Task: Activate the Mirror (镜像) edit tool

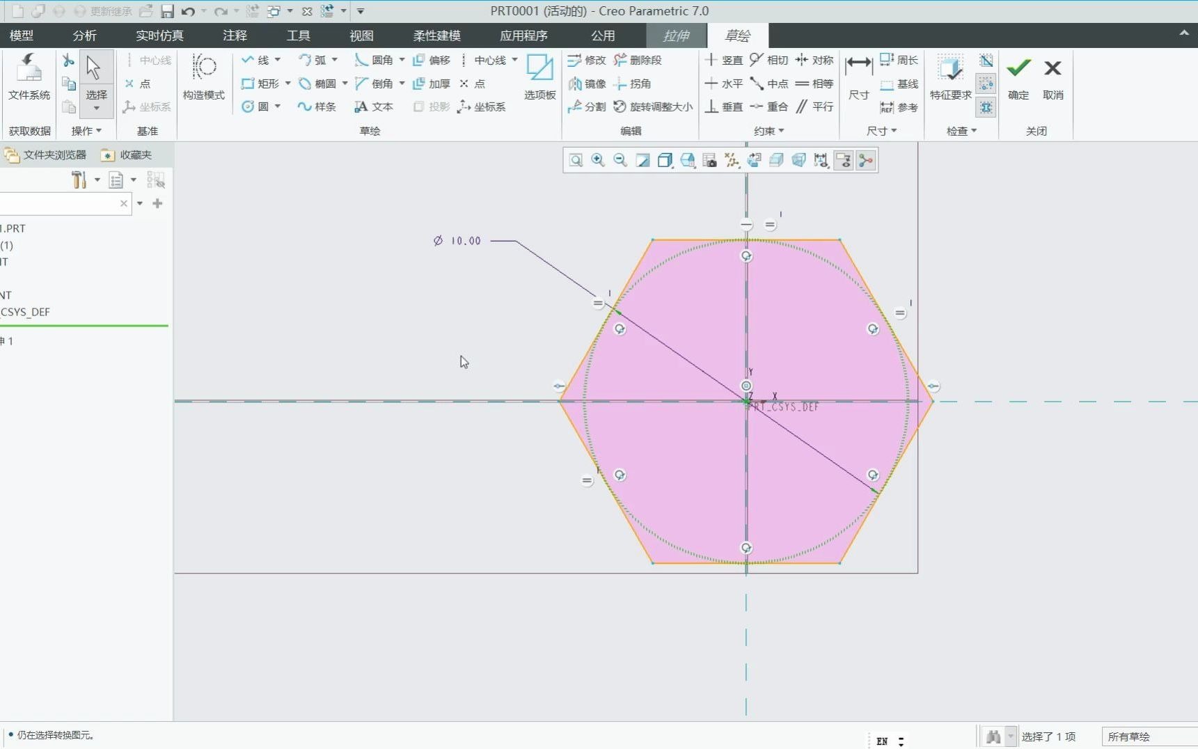Action: tap(587, 84)
